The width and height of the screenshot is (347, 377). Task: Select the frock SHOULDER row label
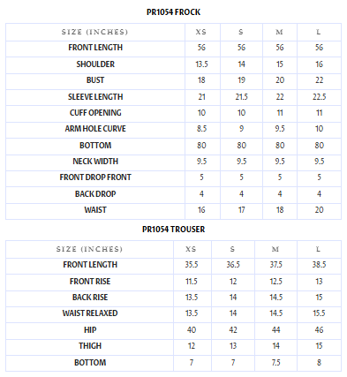pos(95,64)
